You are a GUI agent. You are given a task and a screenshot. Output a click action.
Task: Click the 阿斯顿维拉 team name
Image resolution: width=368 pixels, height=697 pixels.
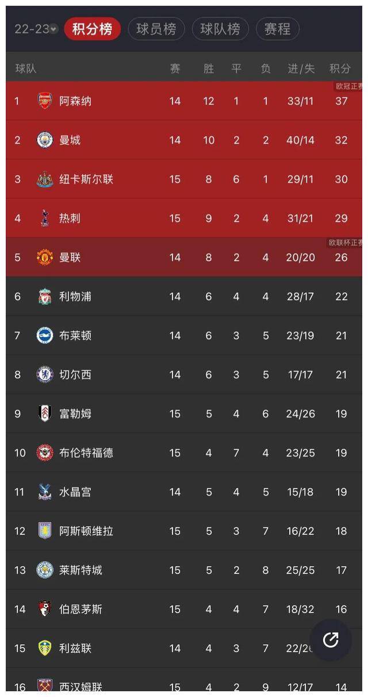click(86, 531)
